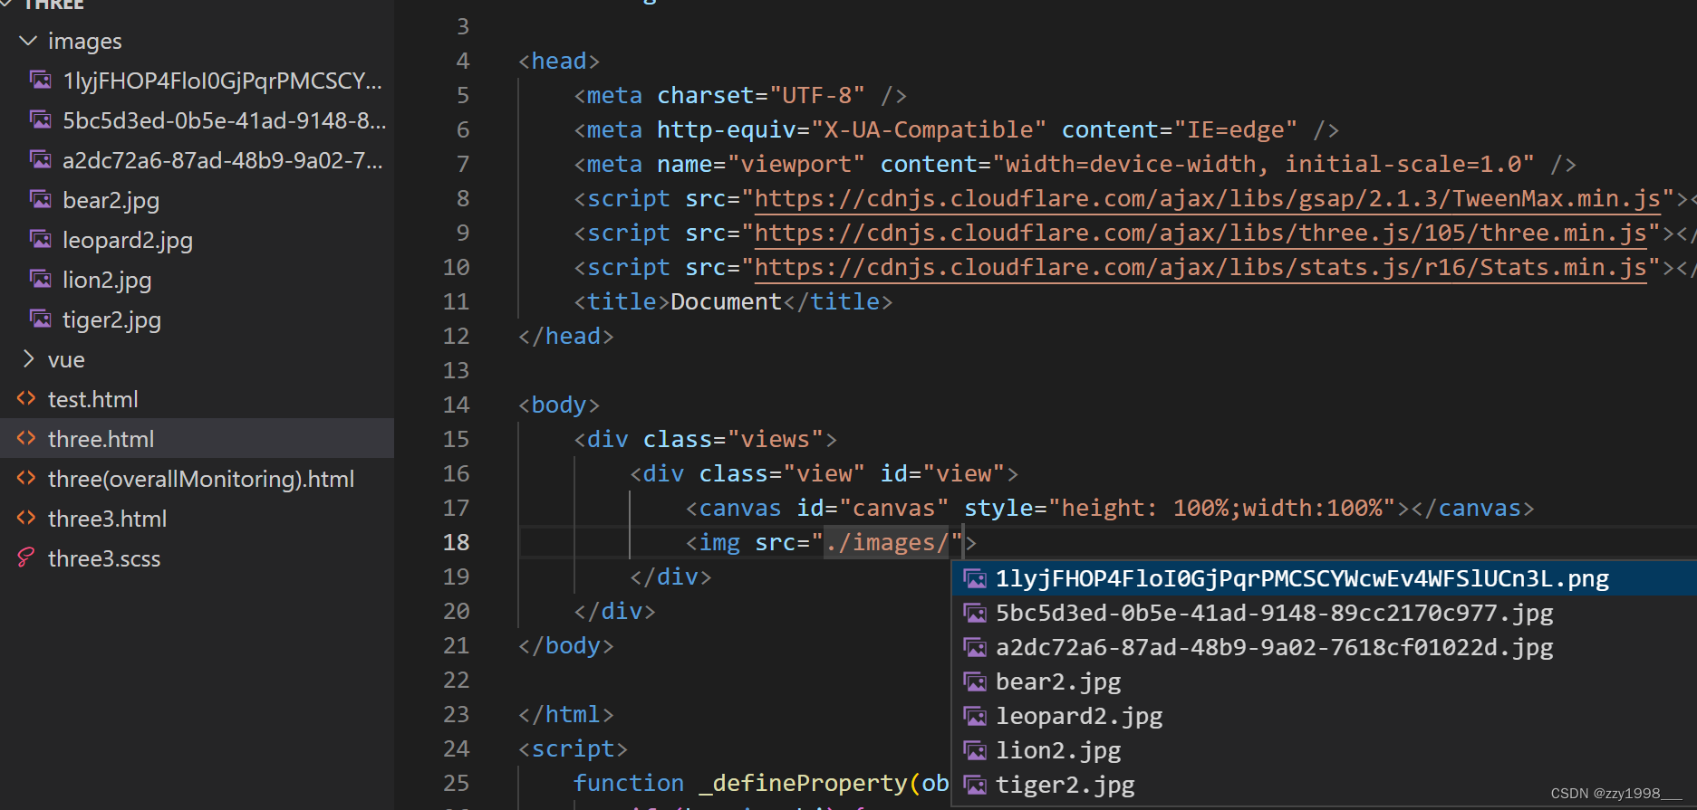The height and width of the screenshot is (810, 1697).
Task: Choose a2dc72a6-87ad-48b9-9a02-7618cf01022d.jpg suggestion
Action: point(1325,647)
